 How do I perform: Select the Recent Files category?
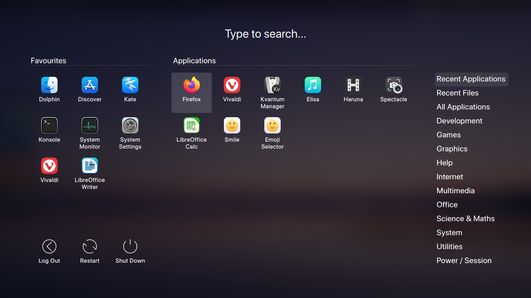pyautogui.click(x=458, y=93)
